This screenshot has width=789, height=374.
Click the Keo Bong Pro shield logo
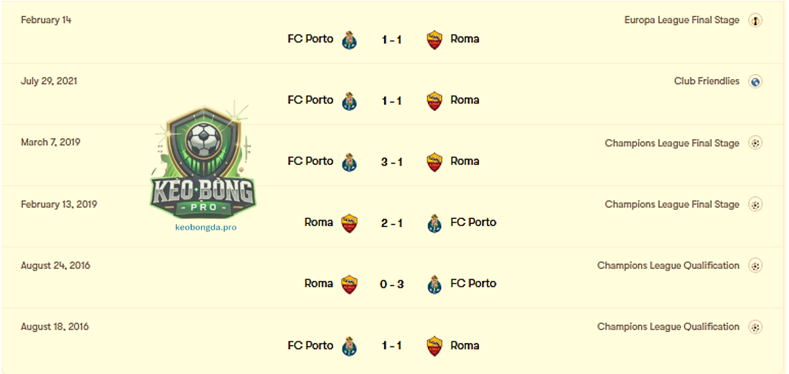[203, 162]
